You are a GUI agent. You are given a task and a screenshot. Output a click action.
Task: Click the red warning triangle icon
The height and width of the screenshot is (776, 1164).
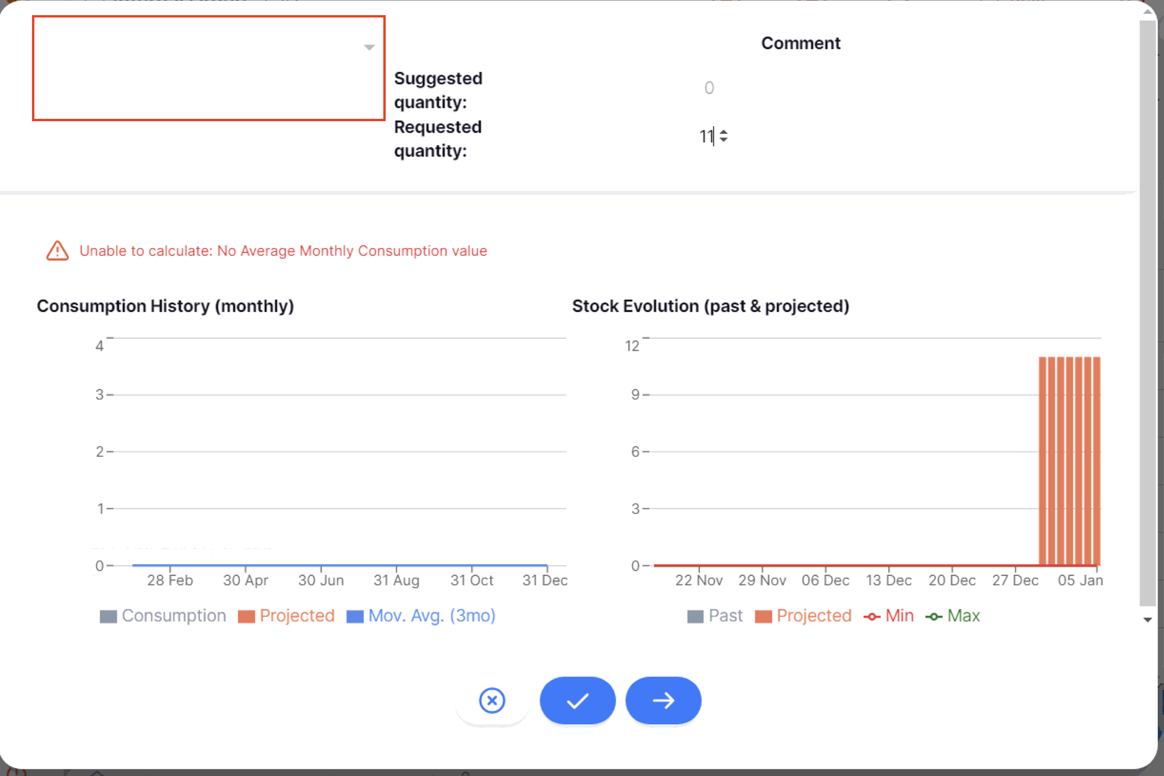click(x=57, y=251)
